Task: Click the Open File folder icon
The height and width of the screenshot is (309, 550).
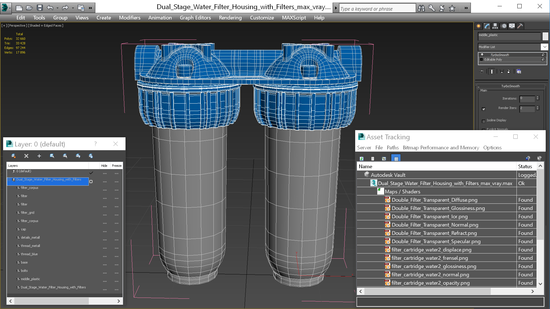Action: (29, 8)
